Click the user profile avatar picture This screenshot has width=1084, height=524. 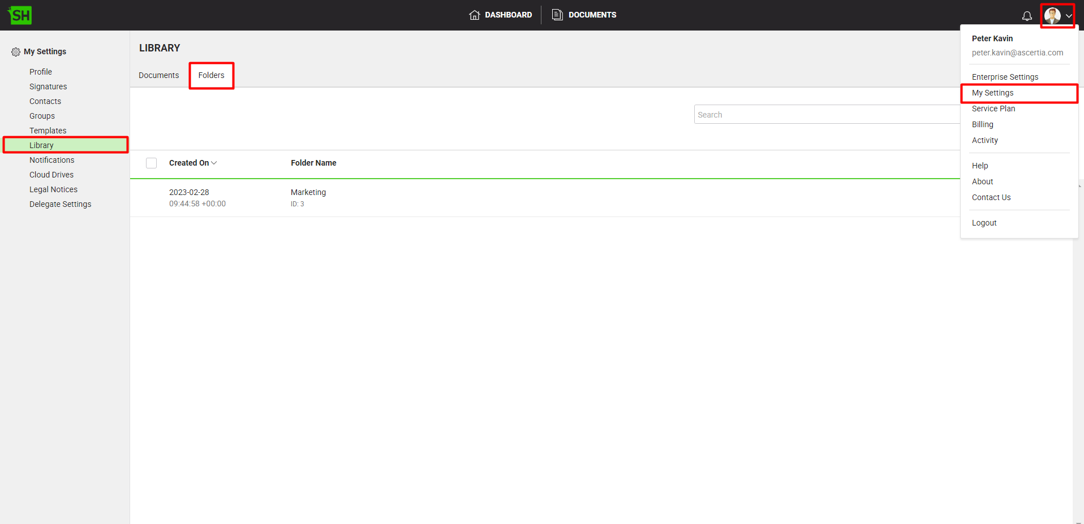(1052, 16)
